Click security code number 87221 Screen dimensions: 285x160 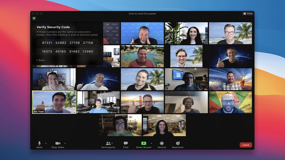coord(47,43)
